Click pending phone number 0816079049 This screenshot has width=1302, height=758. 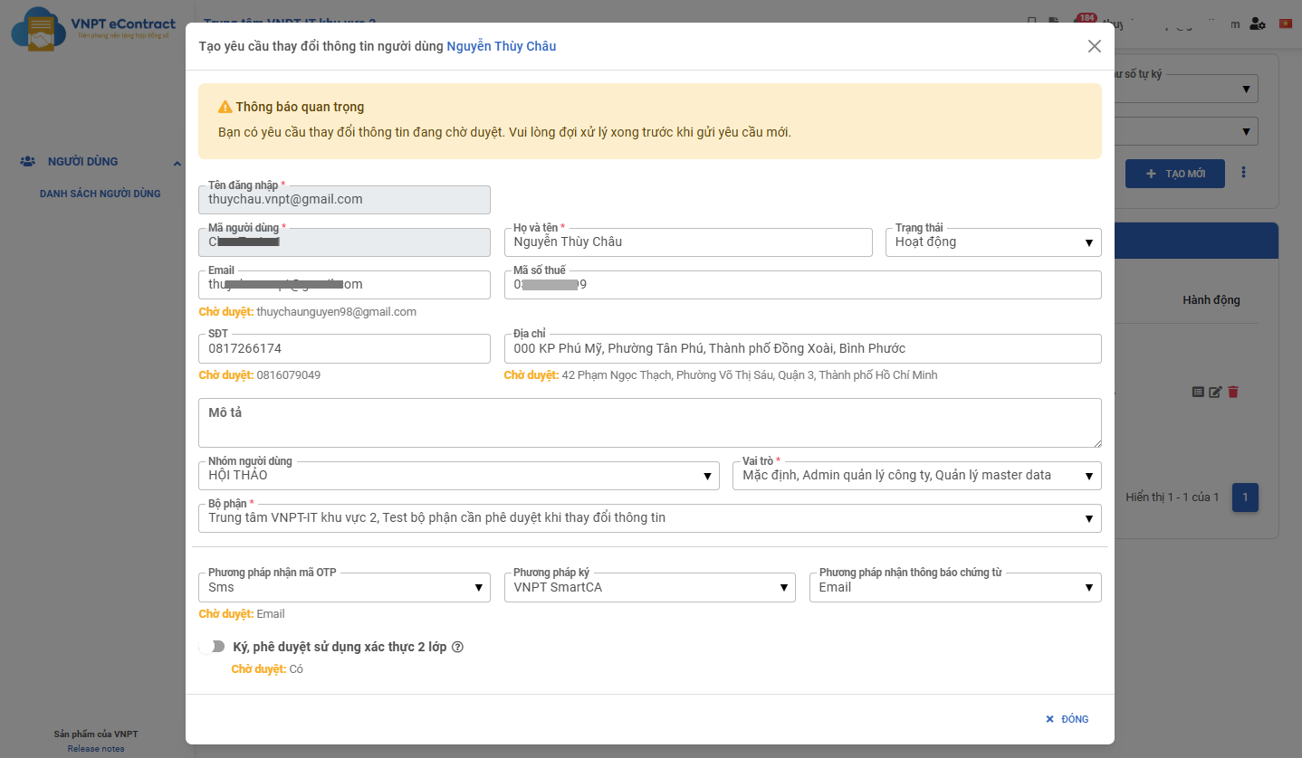(289, 375)
